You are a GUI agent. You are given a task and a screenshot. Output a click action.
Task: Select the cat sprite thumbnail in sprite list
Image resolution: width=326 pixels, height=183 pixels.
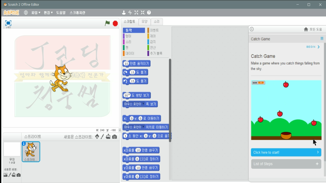(31, 152)
